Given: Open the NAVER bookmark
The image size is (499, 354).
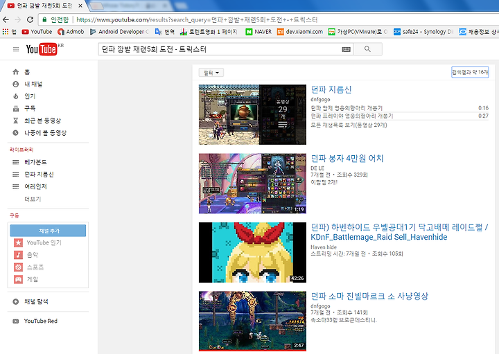Looking at the screenshot, I should pyautogui.click(x=259, y=31).
